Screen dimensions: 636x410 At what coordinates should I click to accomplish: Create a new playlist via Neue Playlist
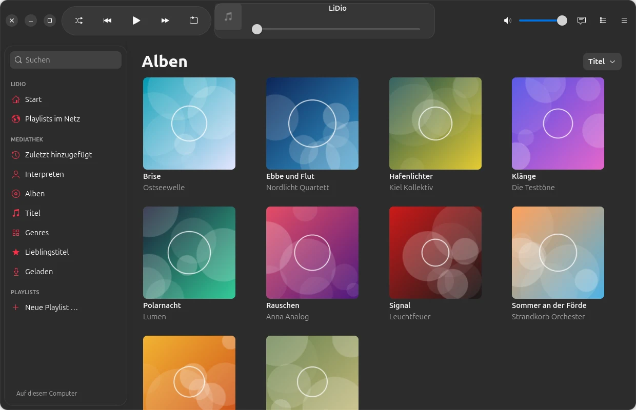point(66,307)
